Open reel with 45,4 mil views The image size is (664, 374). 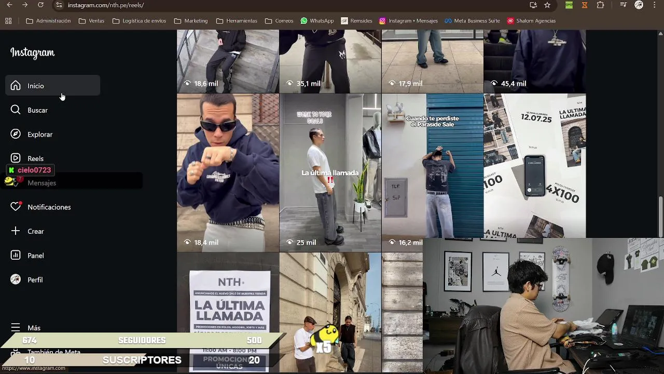[535, 61]
